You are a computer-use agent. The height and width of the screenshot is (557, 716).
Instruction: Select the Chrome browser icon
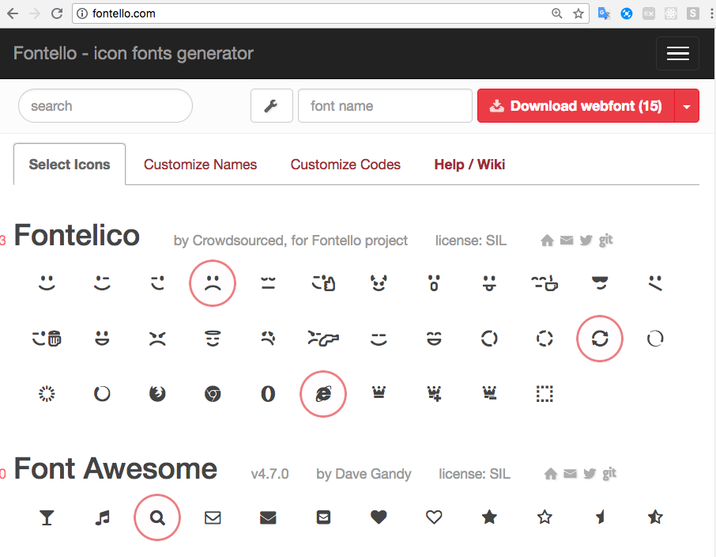(x=213, y=393)
